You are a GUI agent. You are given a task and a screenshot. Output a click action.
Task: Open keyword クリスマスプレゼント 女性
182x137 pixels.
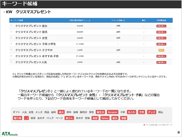click(x=31, y=38)
